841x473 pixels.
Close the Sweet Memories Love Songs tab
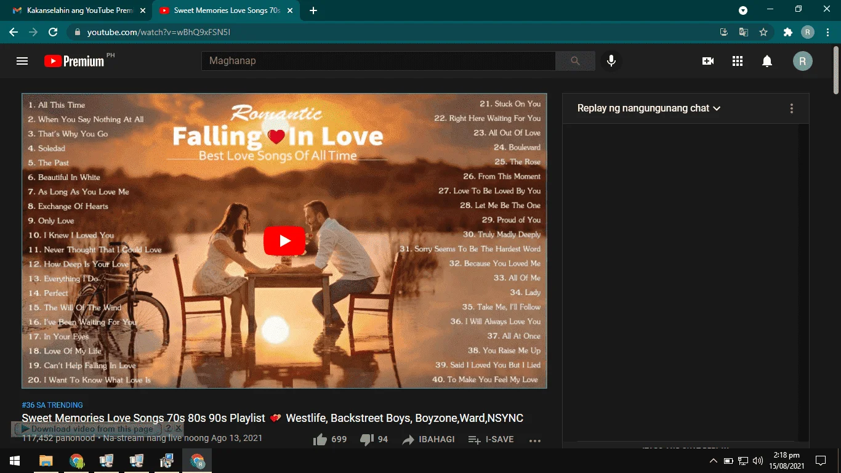(x=289, y=10)
